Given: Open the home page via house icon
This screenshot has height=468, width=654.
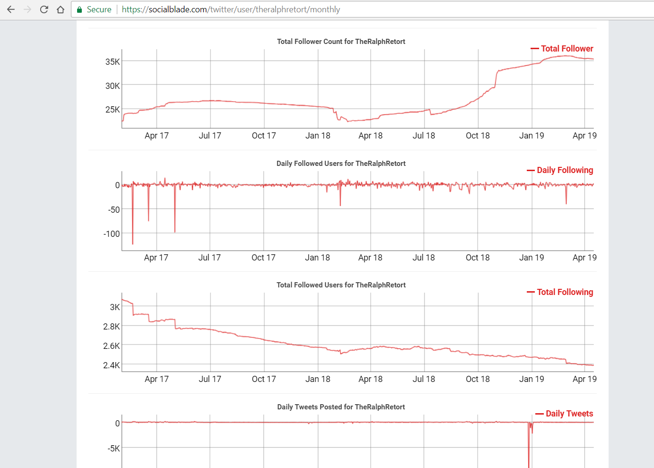Looking at the screenshot, I should 61,9.
